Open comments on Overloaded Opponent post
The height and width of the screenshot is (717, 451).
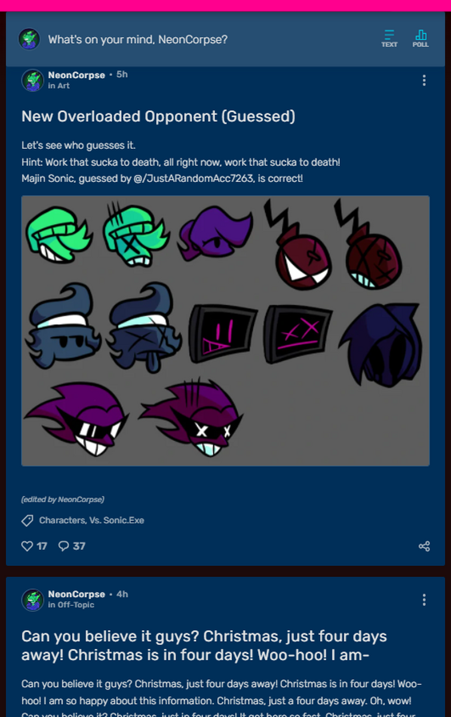72,546
